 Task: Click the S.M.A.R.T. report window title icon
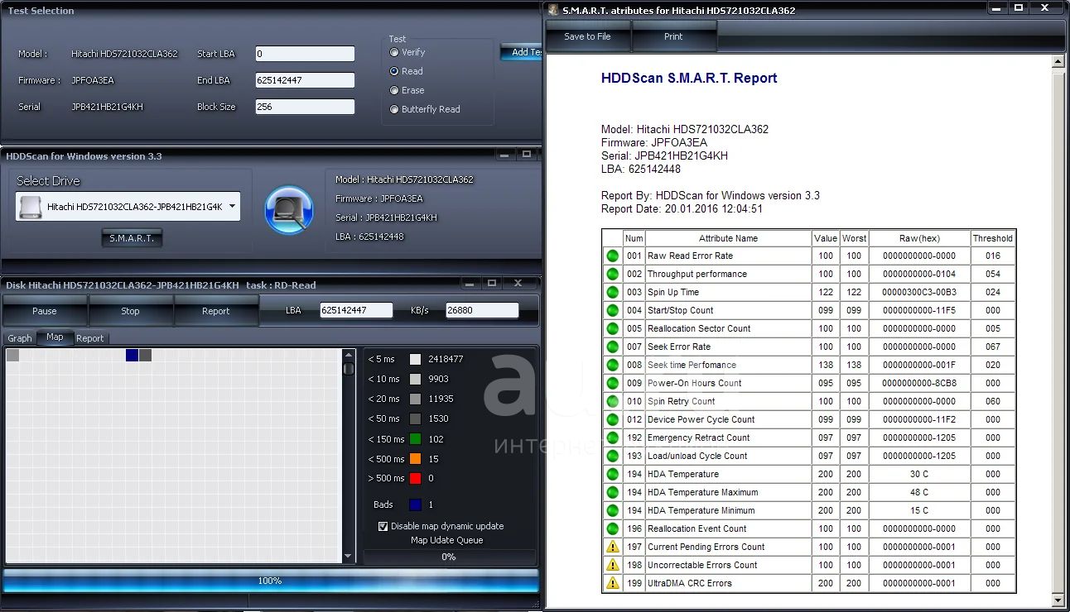(x=553, y=11)
